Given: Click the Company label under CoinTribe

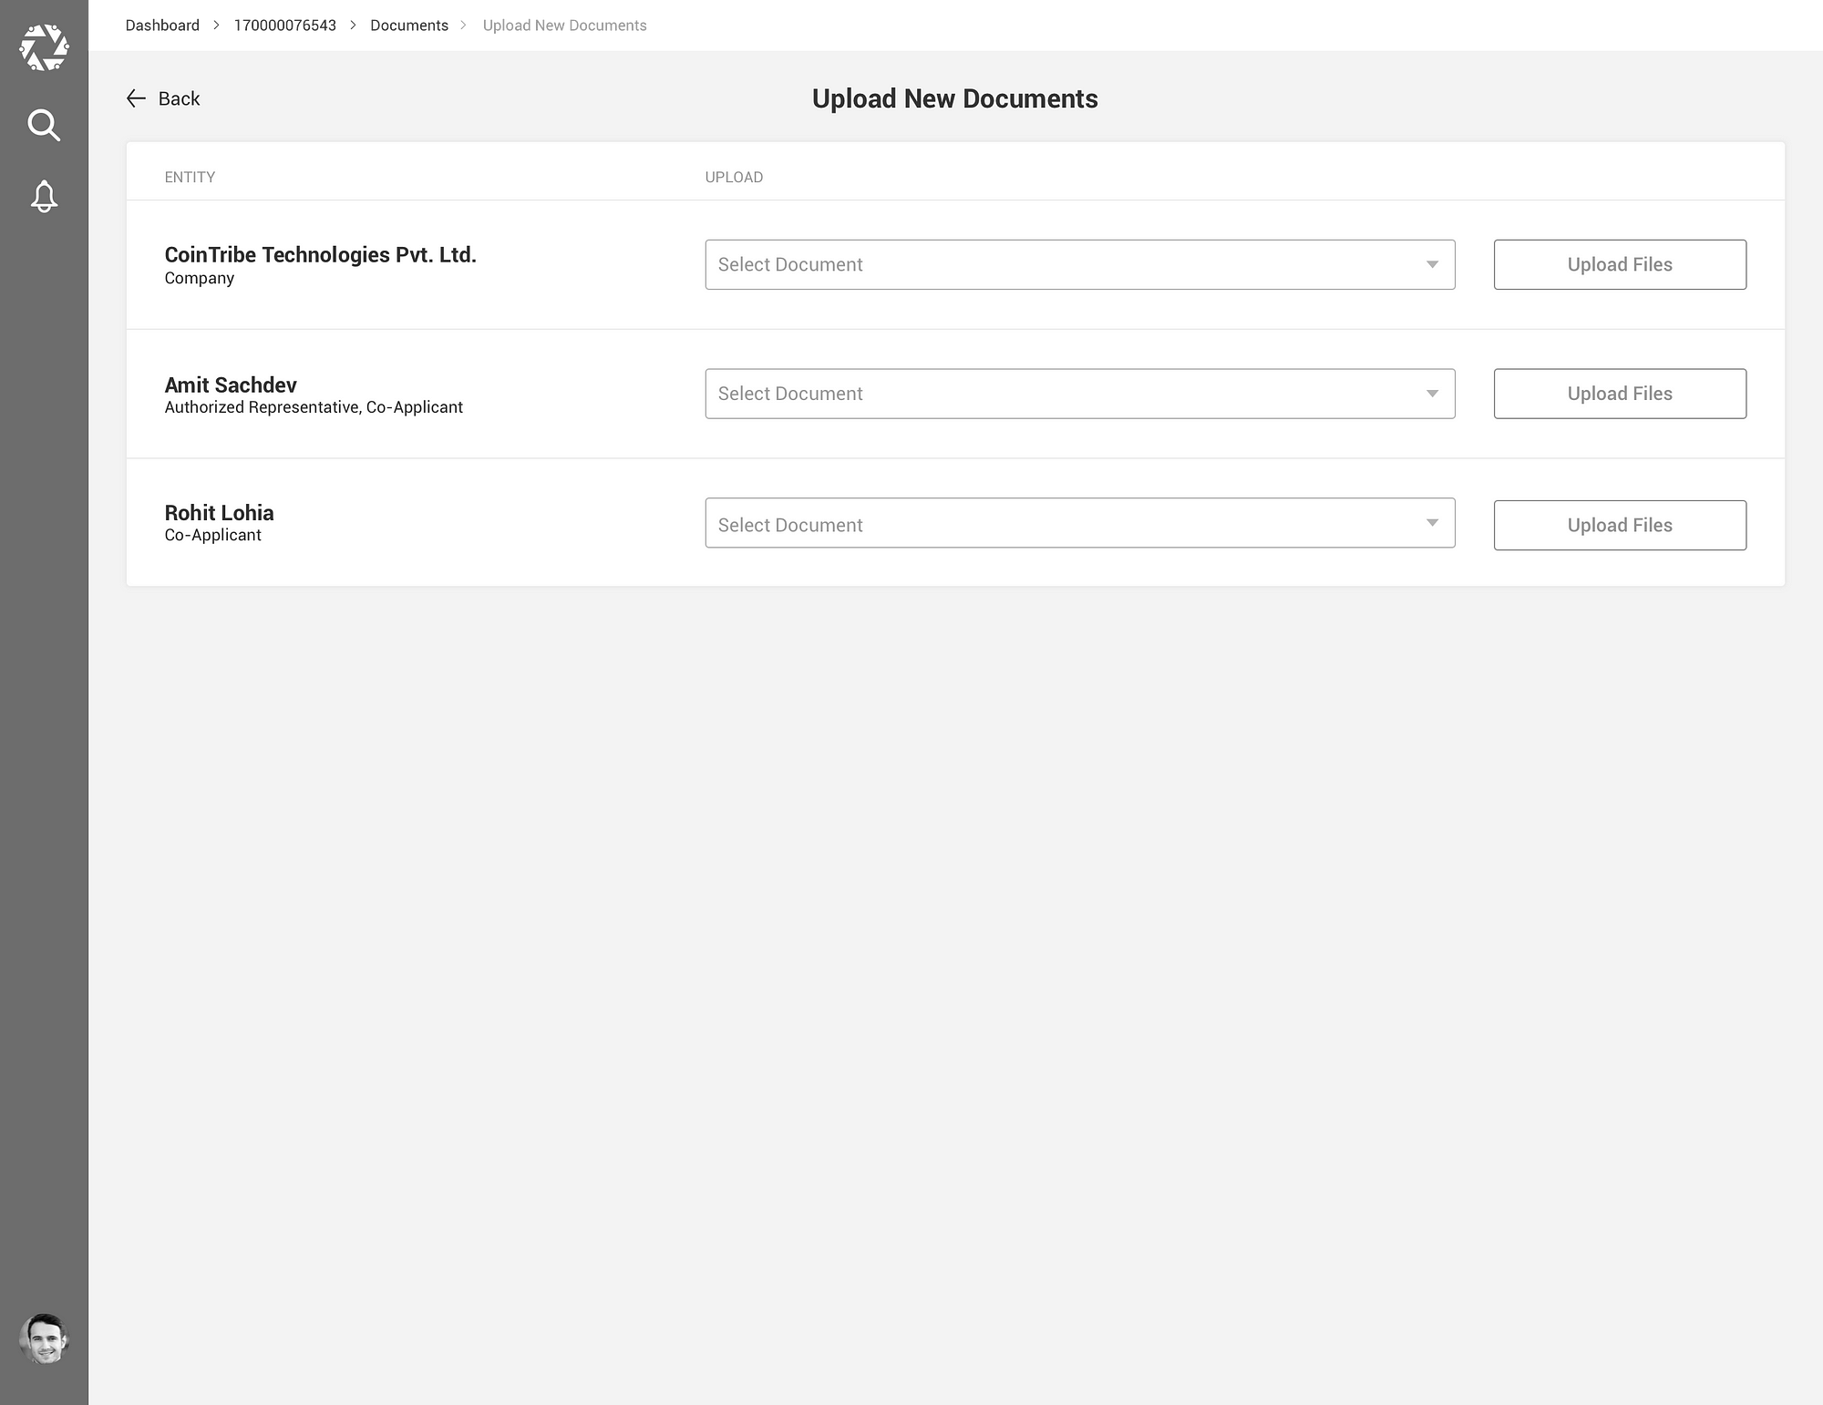Looking at the screenshot, I should (x=199, y=278).
